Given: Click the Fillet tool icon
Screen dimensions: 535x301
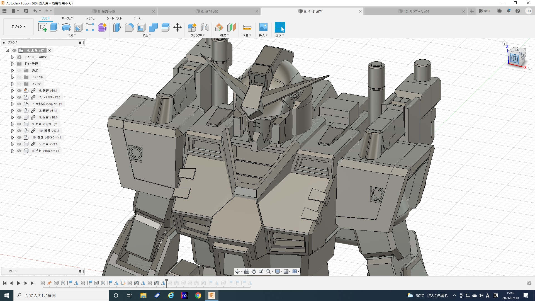Looking at the screenshot, I should pos(129,27).
